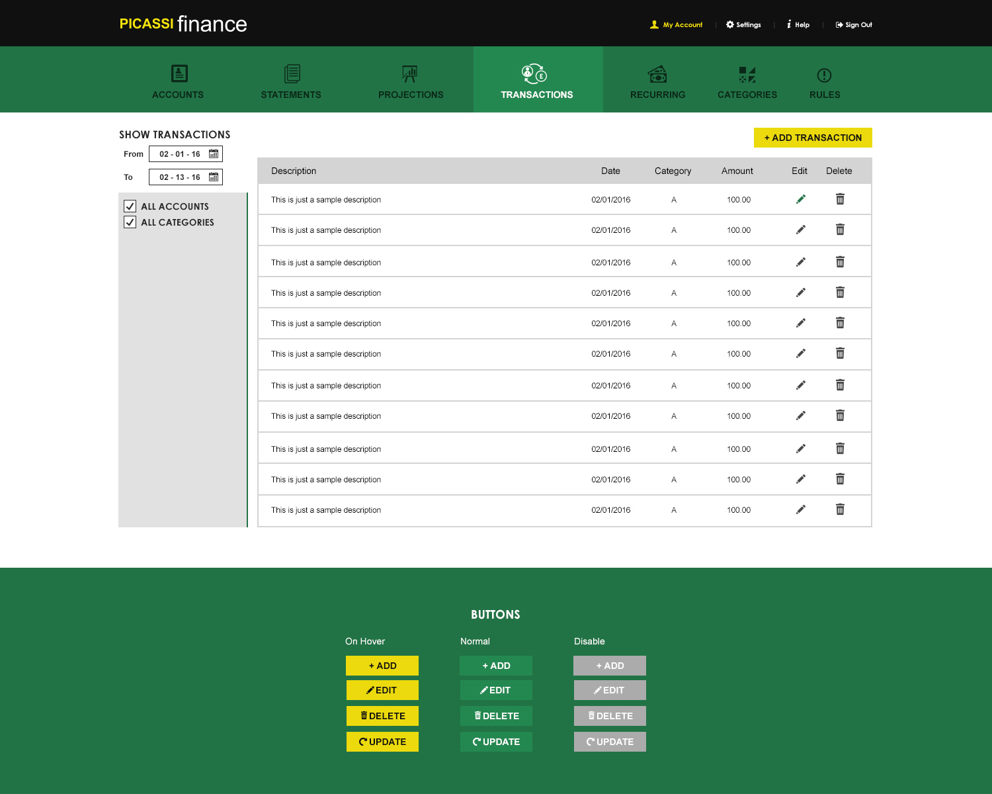Open Settings via the gear icon

coord(730,24)
